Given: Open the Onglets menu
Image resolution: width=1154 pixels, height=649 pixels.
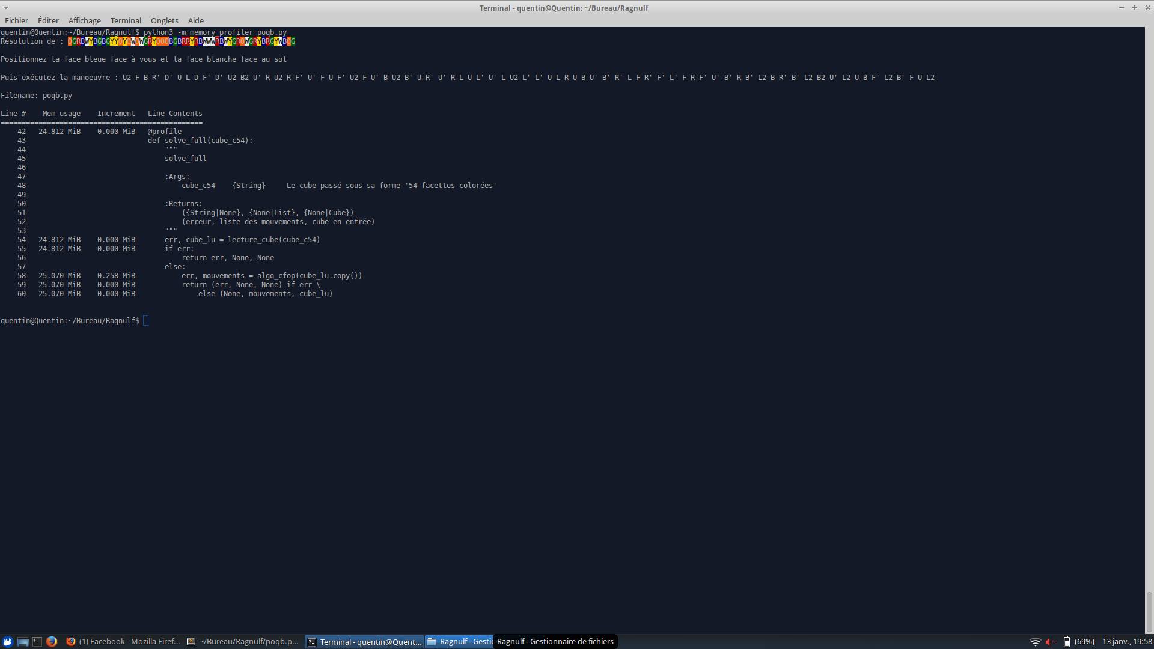Looking at the screenshot, I should tap(164, 20).
